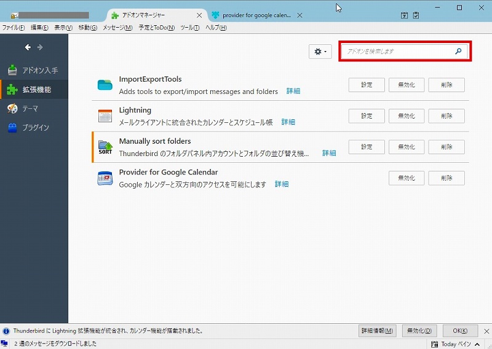
Task: Open the gear tools dropdown
Action: click(320, 52)
